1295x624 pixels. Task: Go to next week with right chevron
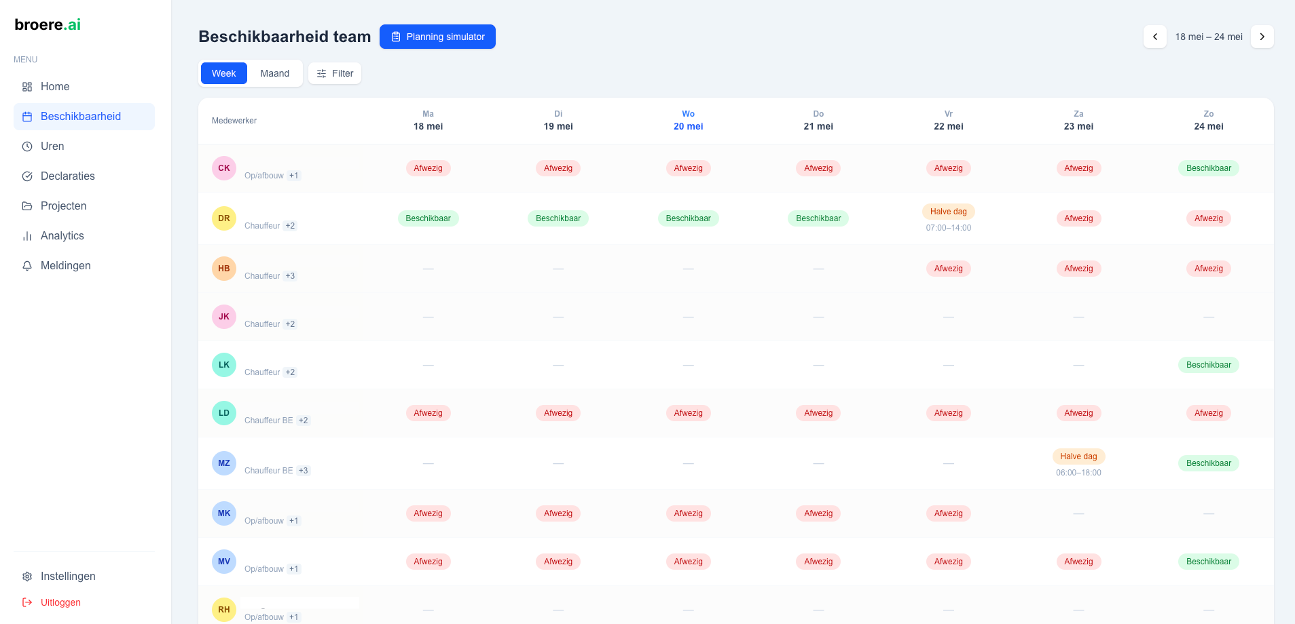tap(1262, 37)
